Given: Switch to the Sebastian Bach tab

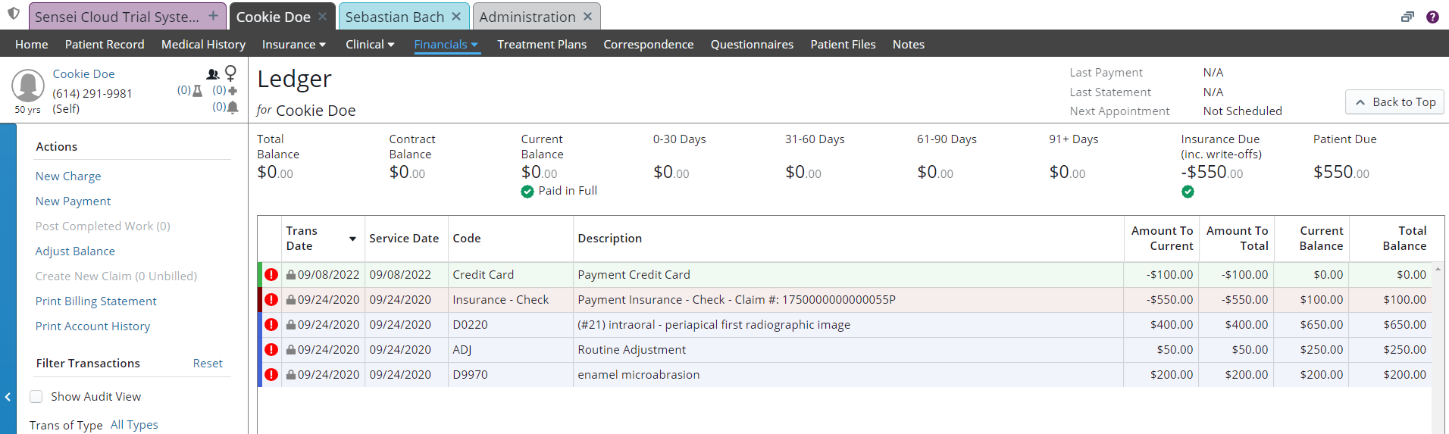Looking at the screenshot, I should [x=394, y=17].
